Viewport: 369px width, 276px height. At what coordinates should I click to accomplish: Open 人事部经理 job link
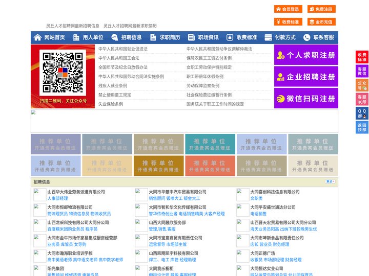point(57,198)
